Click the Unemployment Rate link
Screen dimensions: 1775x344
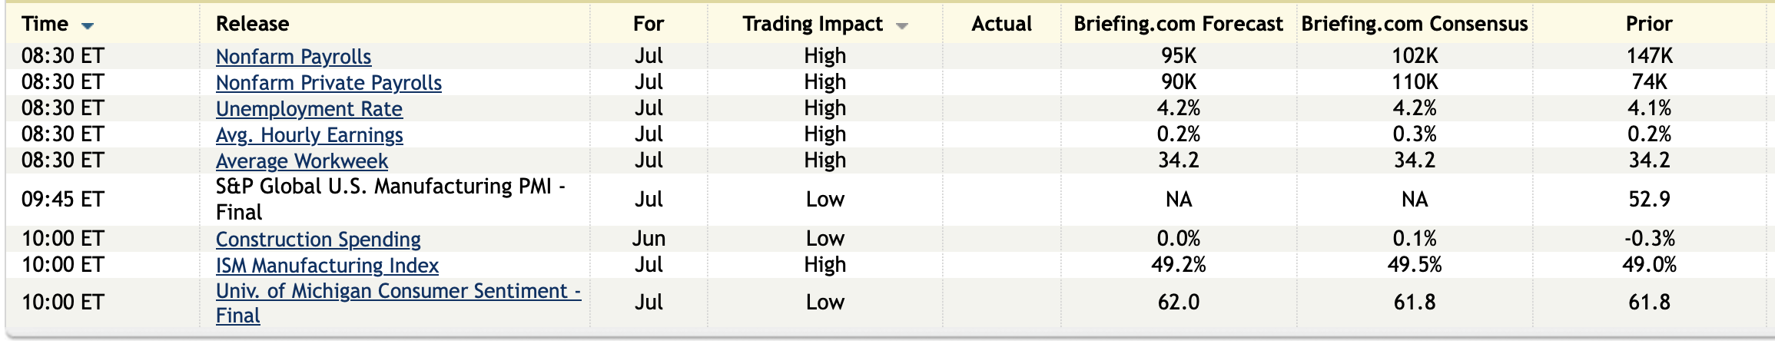click(309, 109)
